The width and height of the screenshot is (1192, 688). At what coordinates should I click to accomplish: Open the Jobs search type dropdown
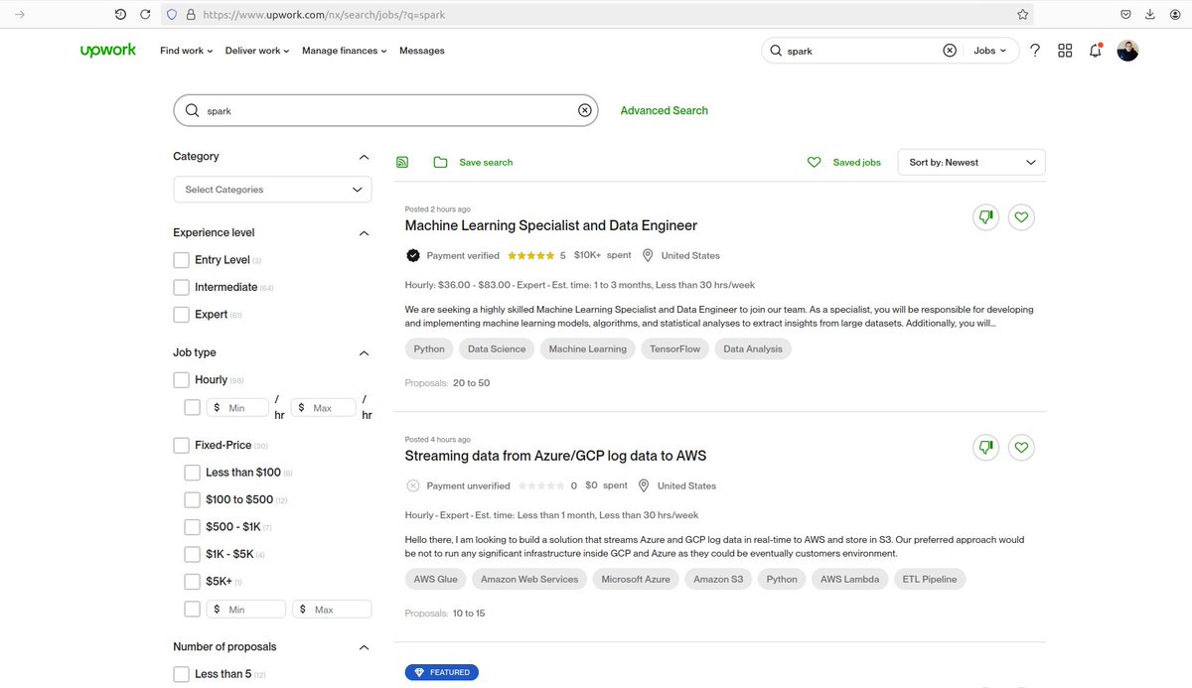[989, 51]
